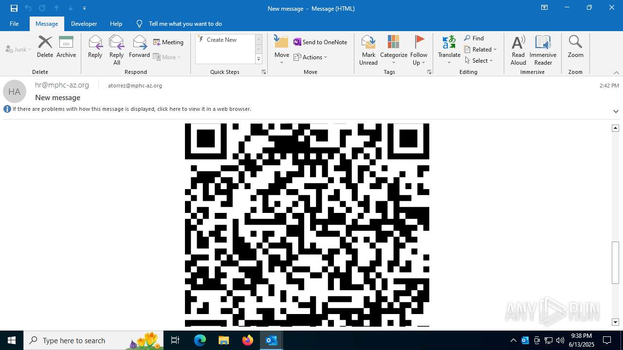Screen dimensions: 623x350
Task: Open the Tags dialog launcher
Action: click(x=429, y=72)
